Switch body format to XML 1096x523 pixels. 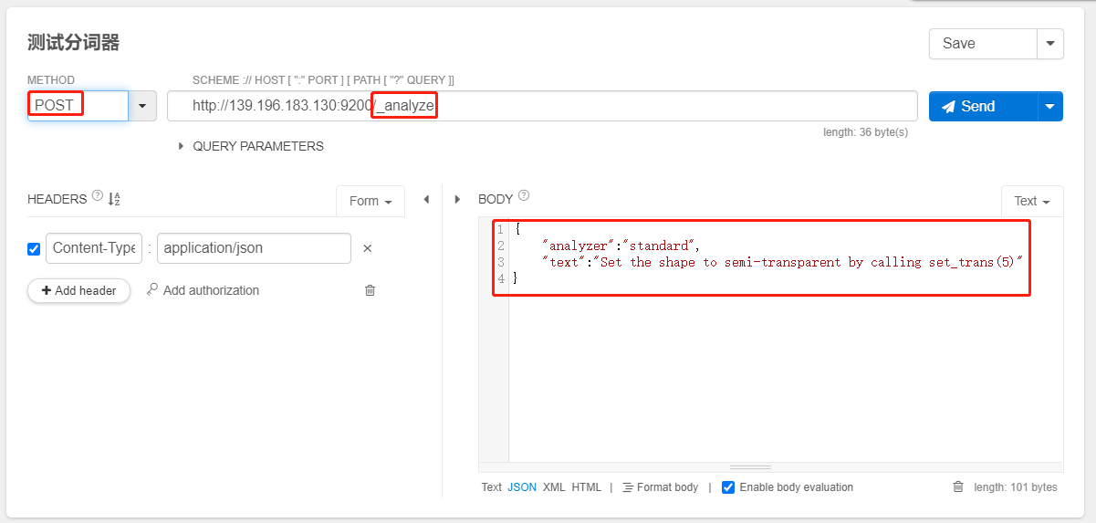(x=554, y=487)
